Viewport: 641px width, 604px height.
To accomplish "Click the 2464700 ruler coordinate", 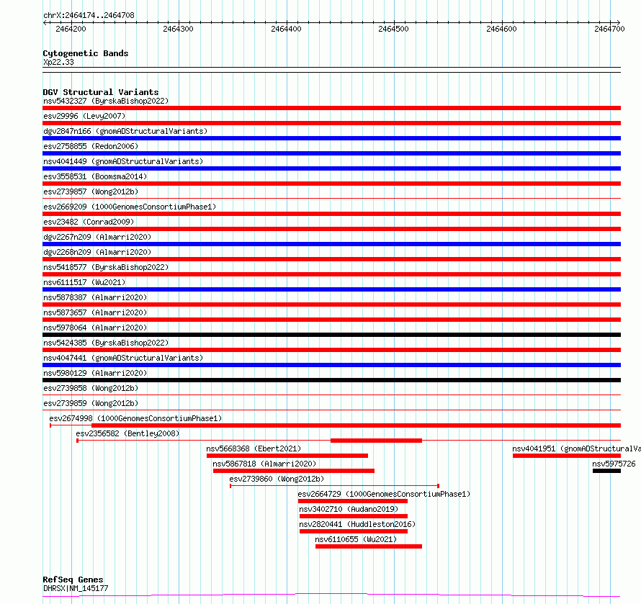I will pos(609,29).
